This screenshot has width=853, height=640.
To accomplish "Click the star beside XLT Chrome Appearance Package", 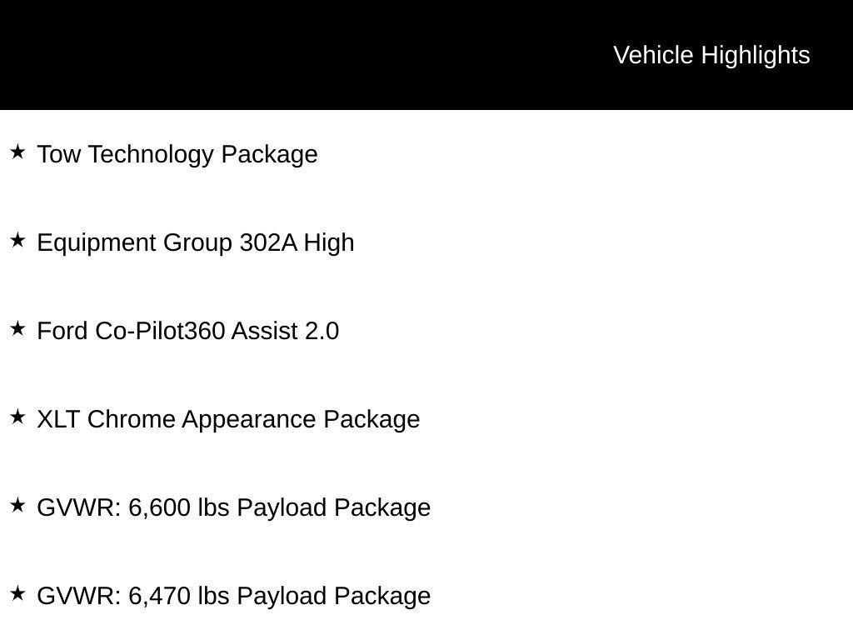I will (17, 417).
